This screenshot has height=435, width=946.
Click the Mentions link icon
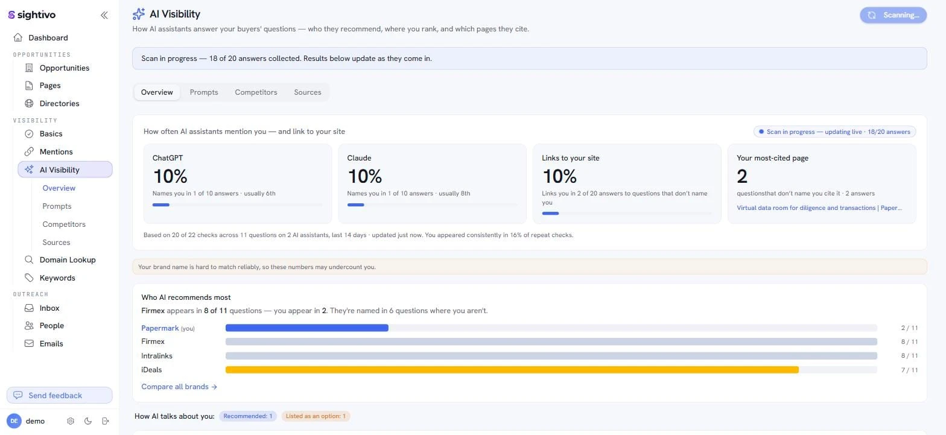(x=29, y=151)
